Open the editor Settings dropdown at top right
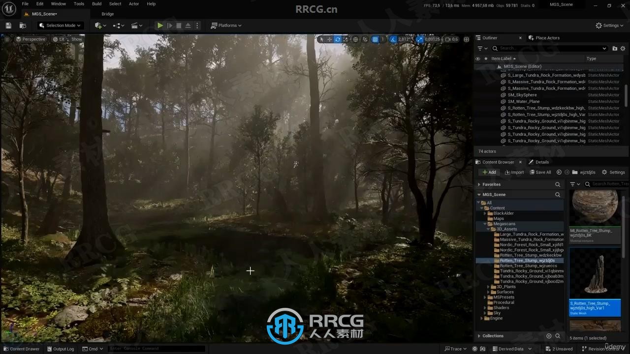This screenshot has width=630, height=354. pos(609,26)
